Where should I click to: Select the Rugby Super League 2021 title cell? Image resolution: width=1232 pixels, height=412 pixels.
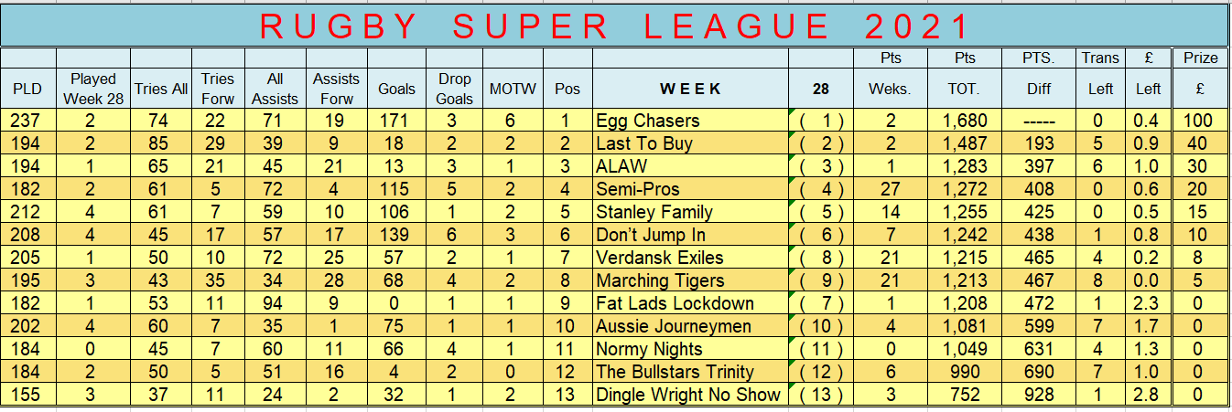pos(614,26)
